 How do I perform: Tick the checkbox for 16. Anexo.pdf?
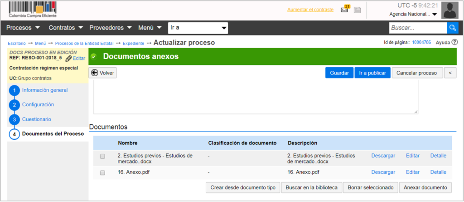[x=102, y=172]
